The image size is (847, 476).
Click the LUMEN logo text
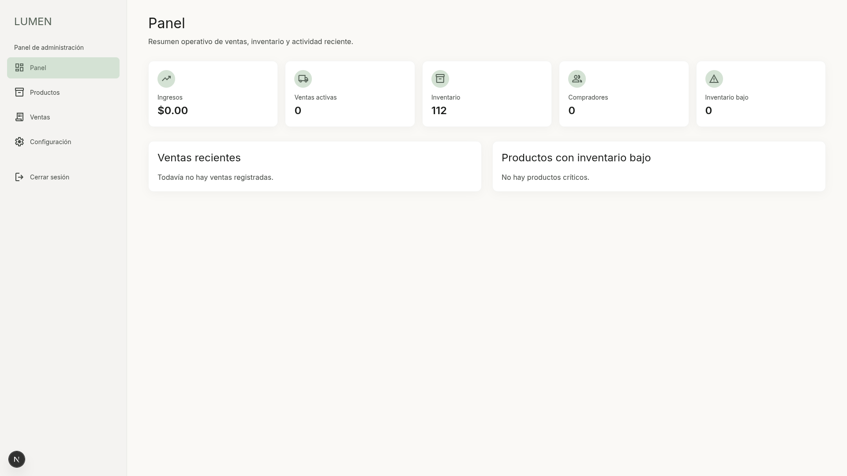[x=33, y=22]
